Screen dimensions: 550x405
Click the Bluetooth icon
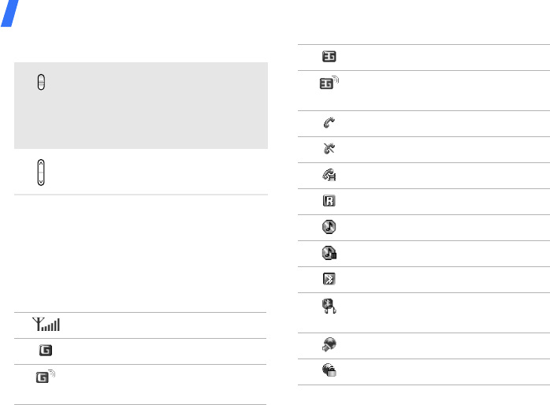point(328,279)
